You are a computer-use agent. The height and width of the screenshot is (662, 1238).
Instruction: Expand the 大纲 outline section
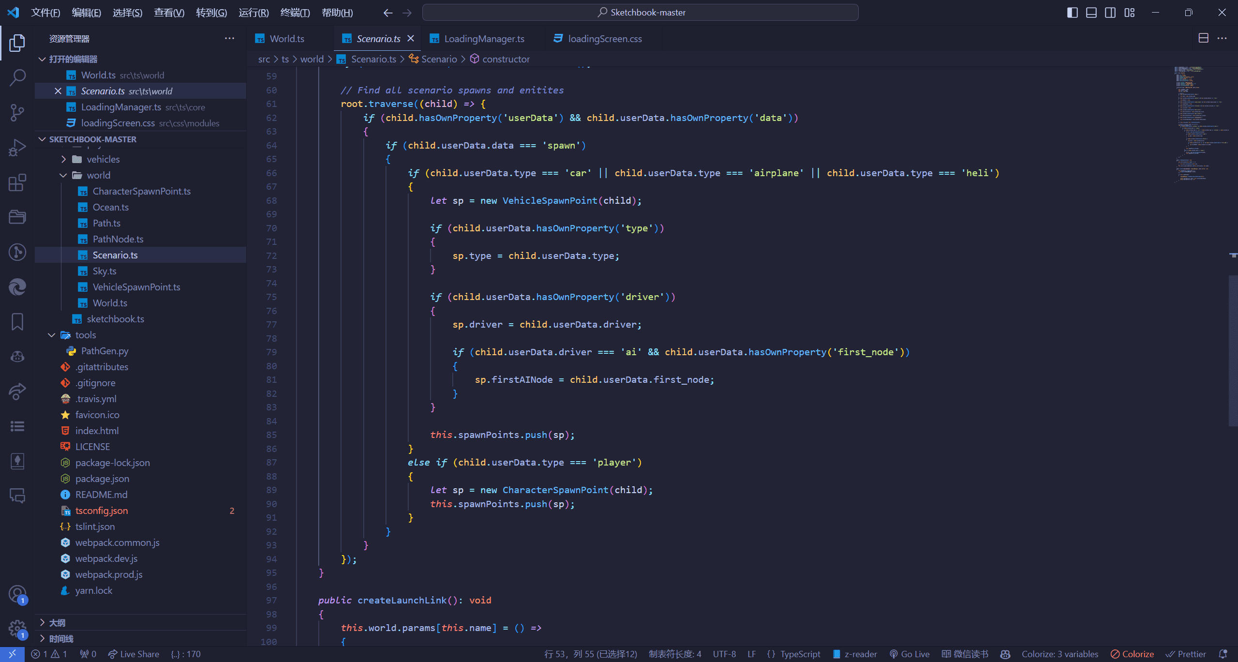click(140, 623)
